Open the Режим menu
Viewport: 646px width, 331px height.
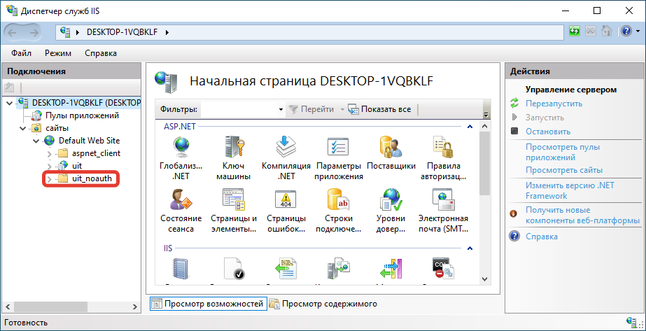click(58, 53)
